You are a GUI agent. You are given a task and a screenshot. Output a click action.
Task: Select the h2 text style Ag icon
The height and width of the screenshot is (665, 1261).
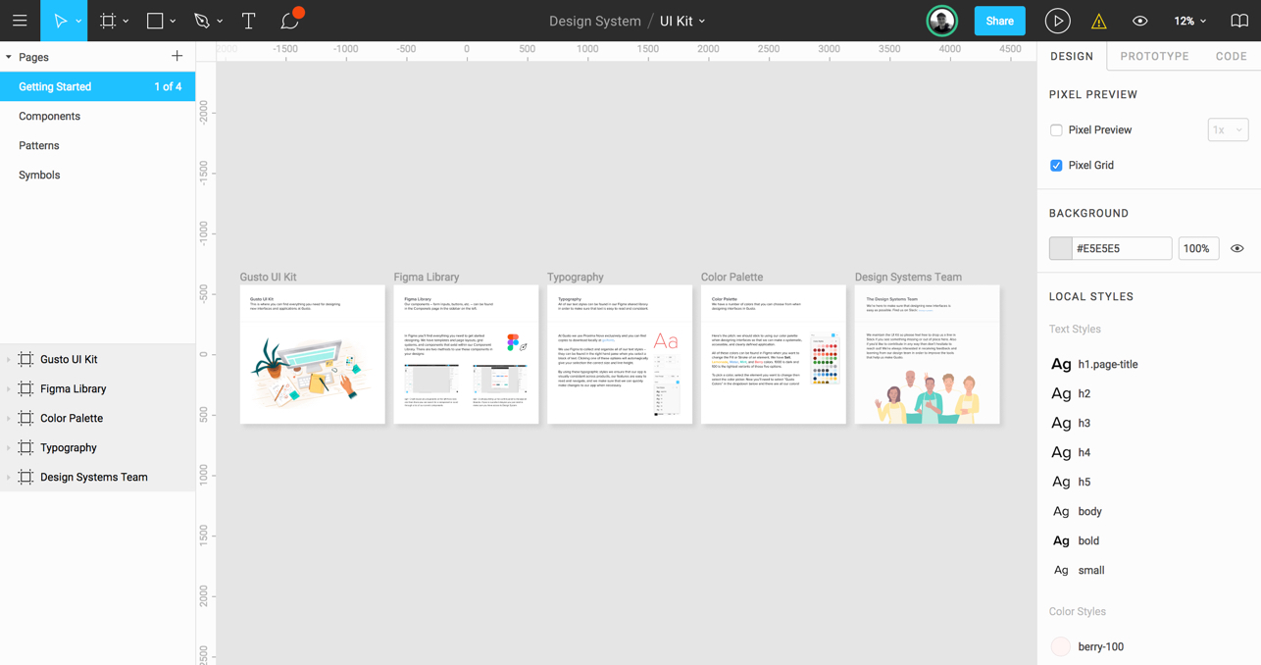pyautogui.click(x=1061, y=393)
